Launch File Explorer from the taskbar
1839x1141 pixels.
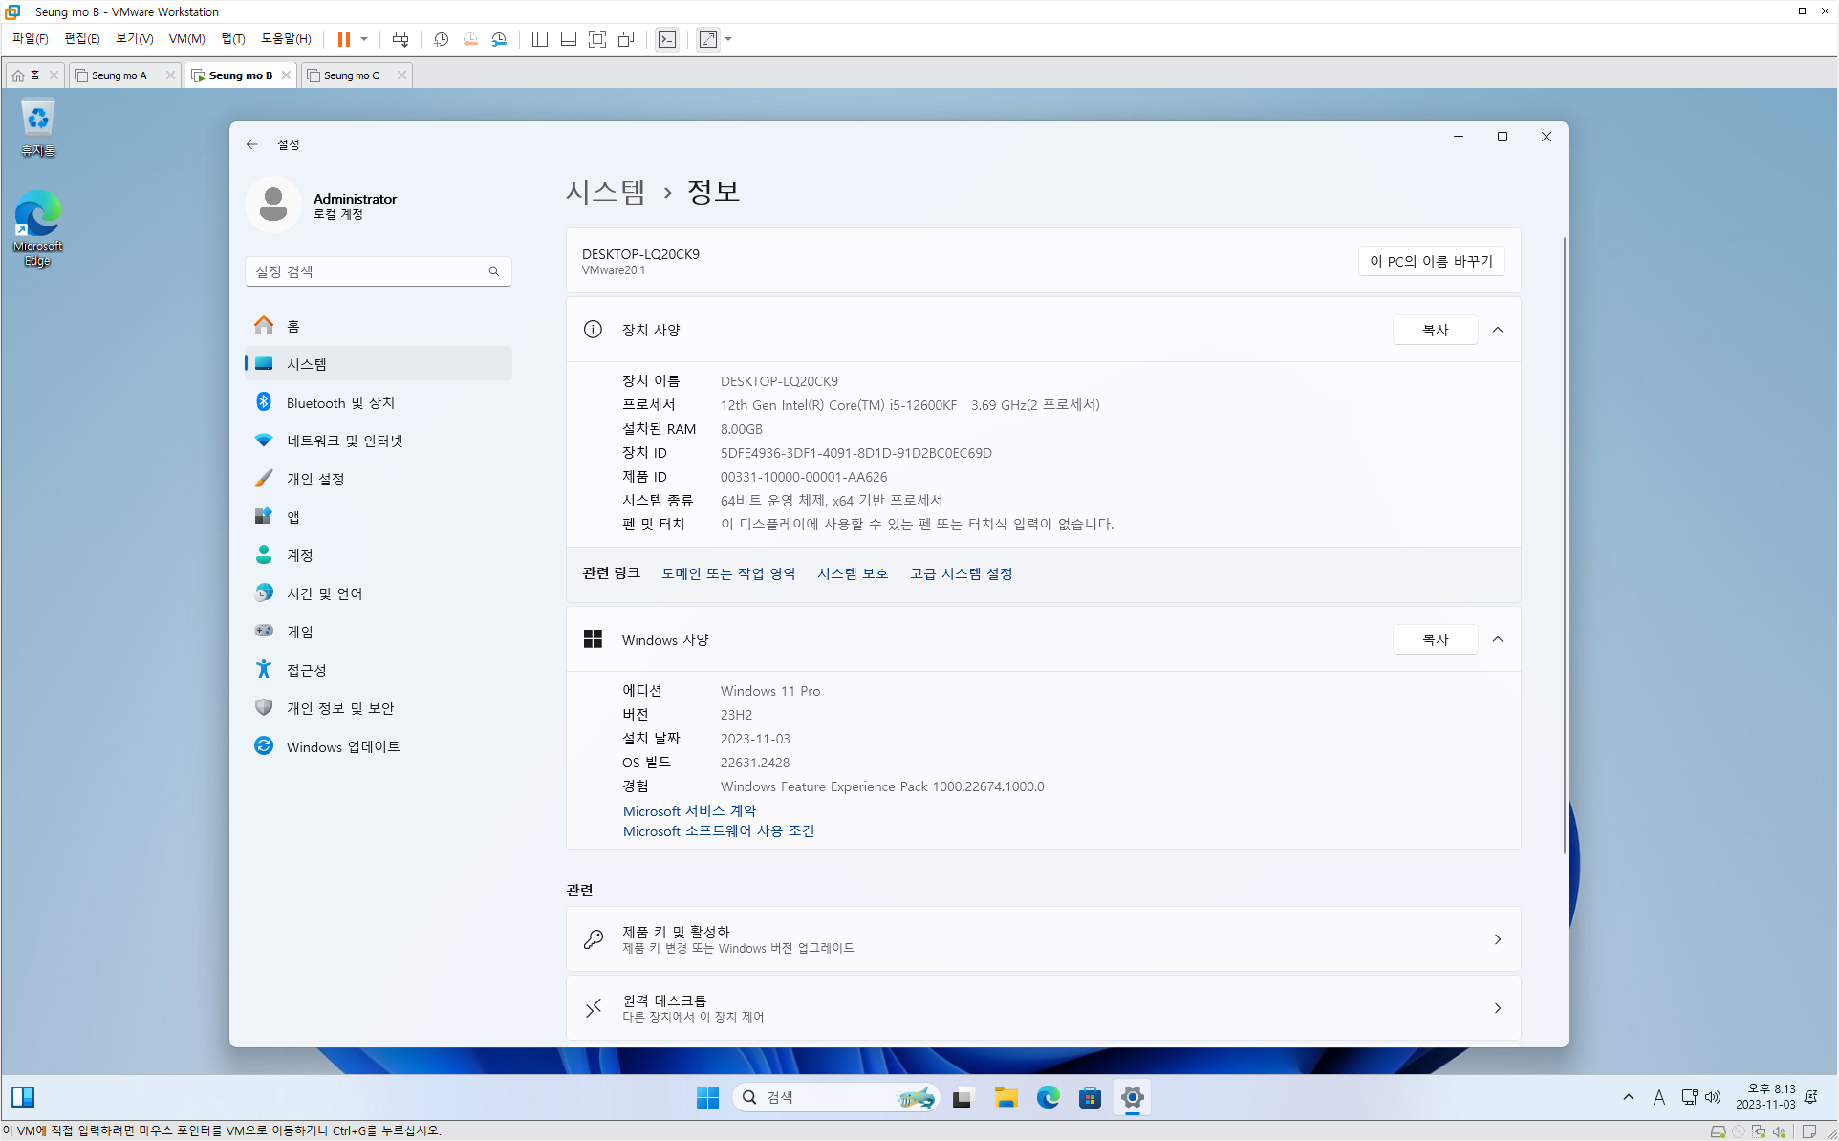point(1006,1097)
